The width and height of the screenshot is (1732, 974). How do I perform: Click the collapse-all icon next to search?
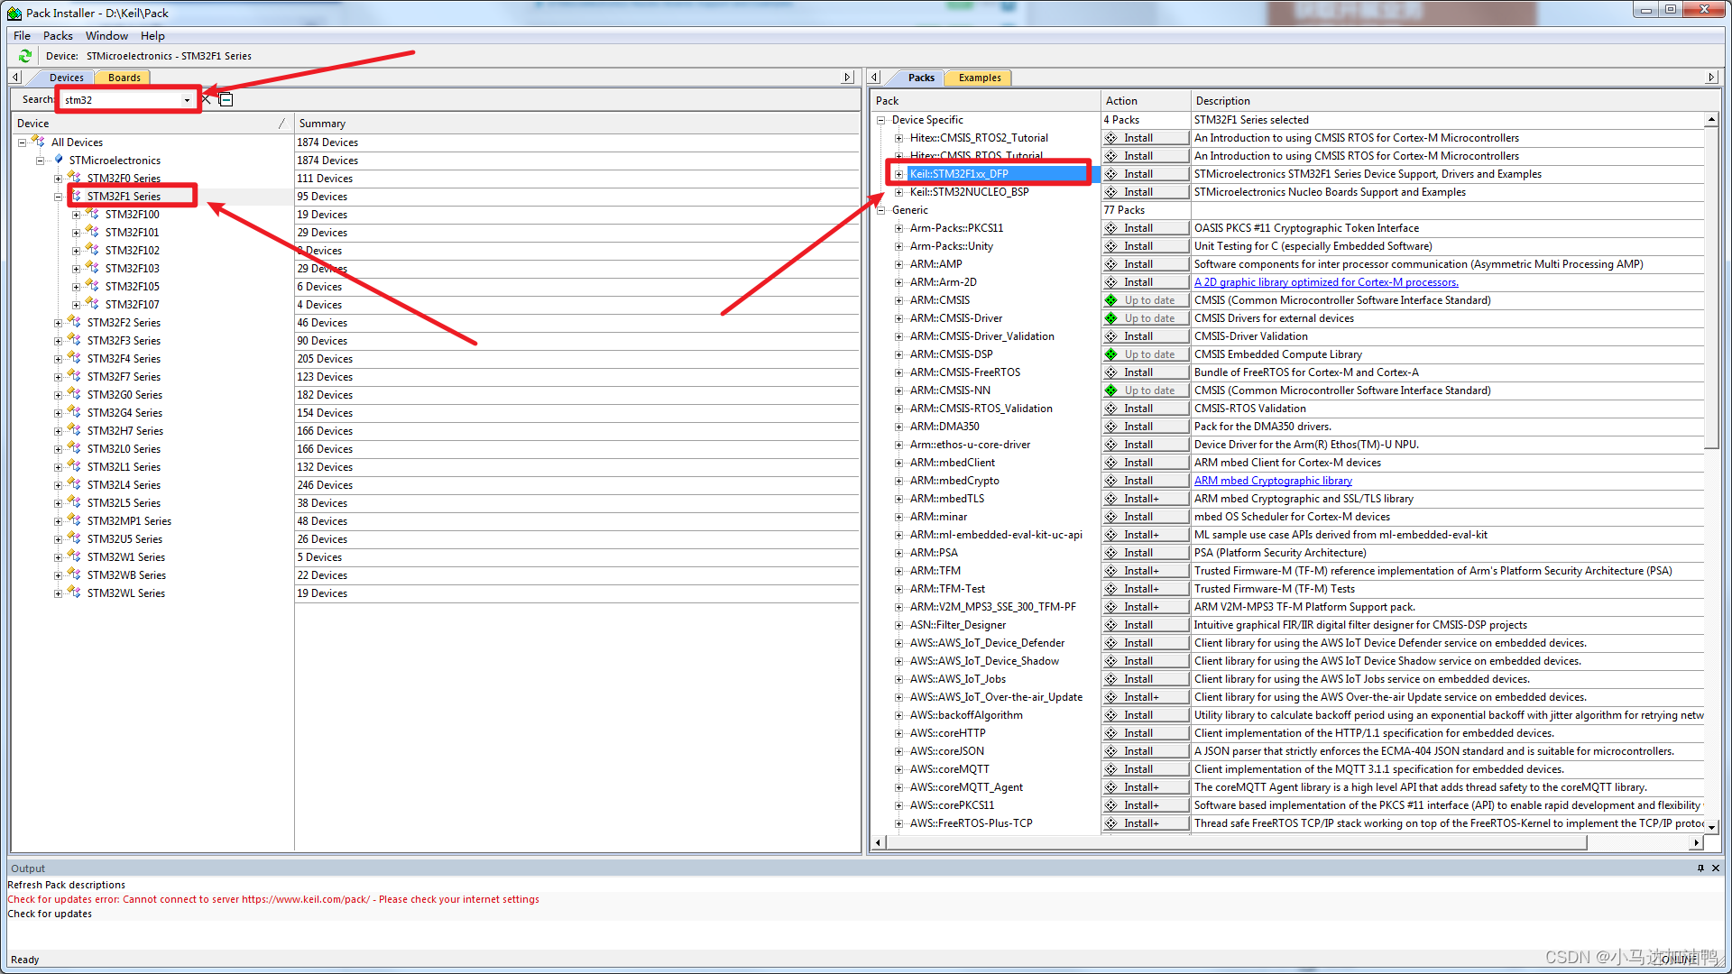pos(226,99)
